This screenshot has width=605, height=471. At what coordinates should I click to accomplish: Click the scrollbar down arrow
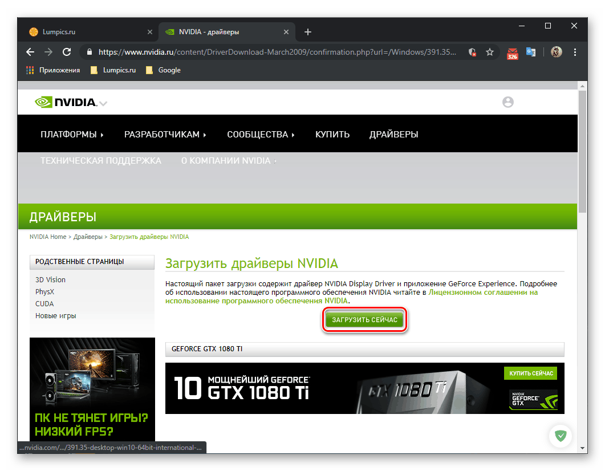tap(582, 448)
